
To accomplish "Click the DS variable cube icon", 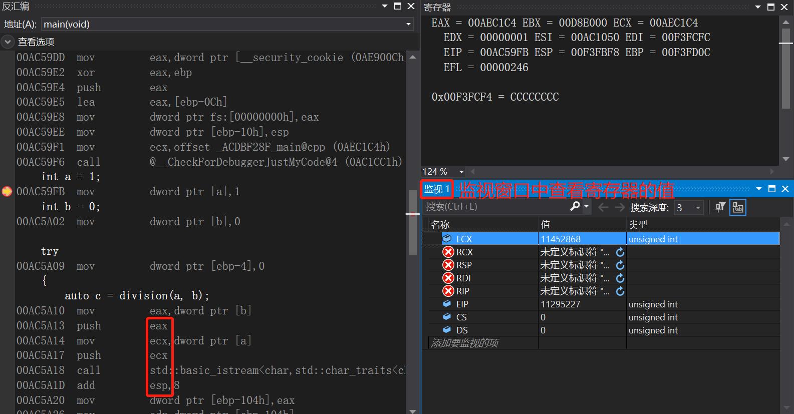I will click(447, 330).
